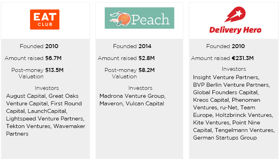Click Lightspeed Venture Partners investor name

(x=45, y=118)
